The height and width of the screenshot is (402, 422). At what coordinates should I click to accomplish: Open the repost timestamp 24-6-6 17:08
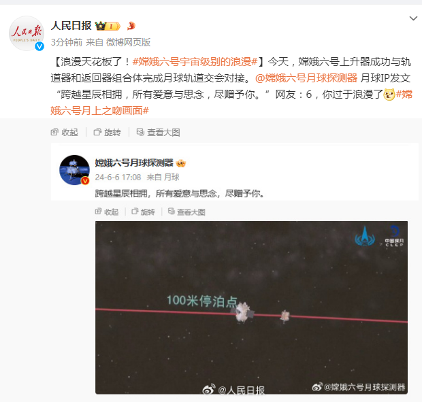coord(118,178)
